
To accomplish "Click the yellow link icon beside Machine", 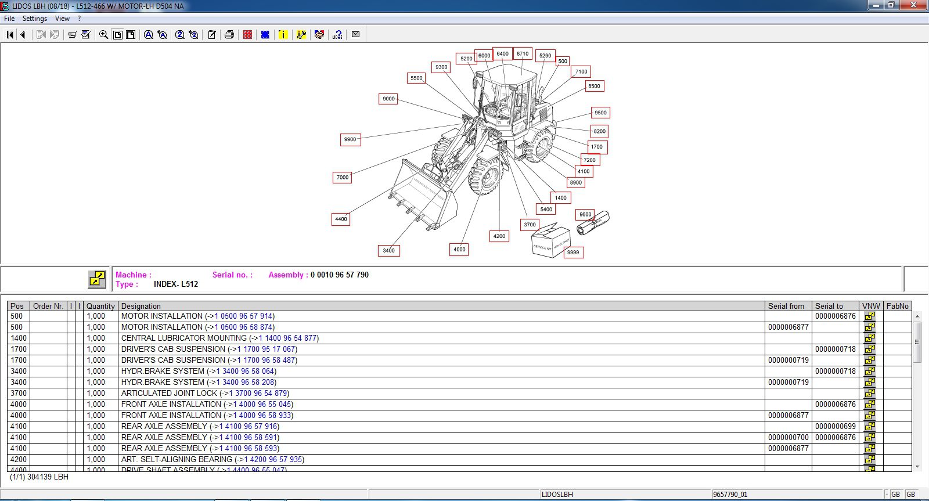I will point(97,279).
